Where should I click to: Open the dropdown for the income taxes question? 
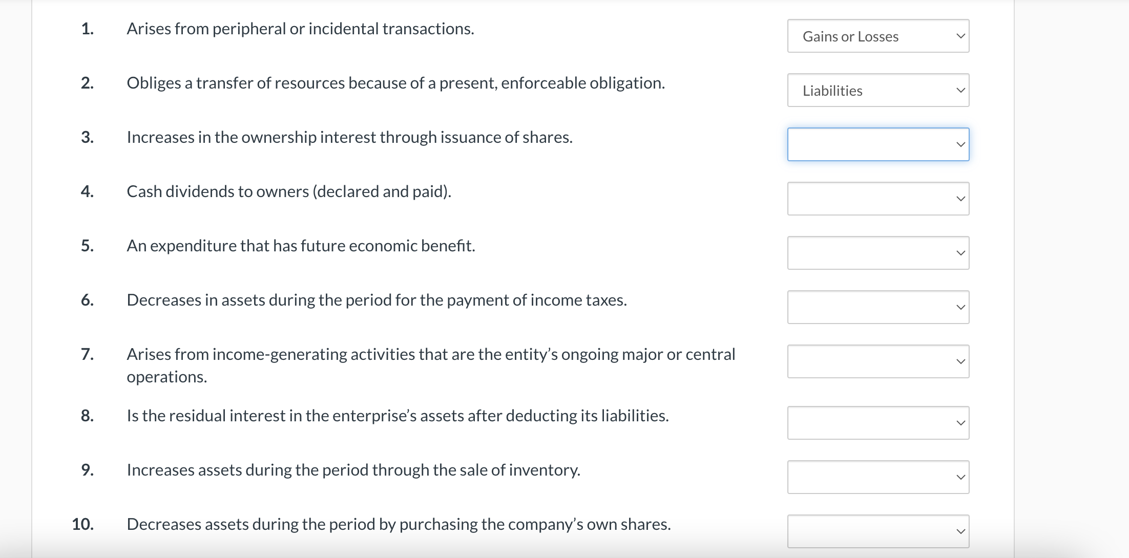[x=877, y=307]
